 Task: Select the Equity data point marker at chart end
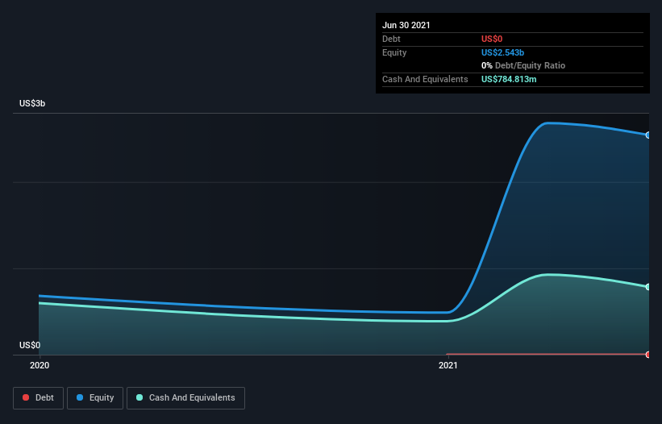pos(647,135)
